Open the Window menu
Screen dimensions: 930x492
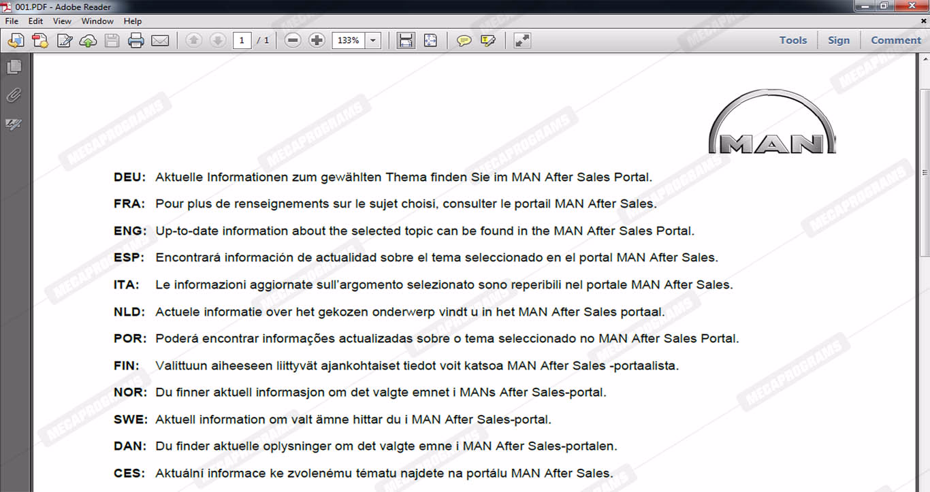[x=97, y=21]
